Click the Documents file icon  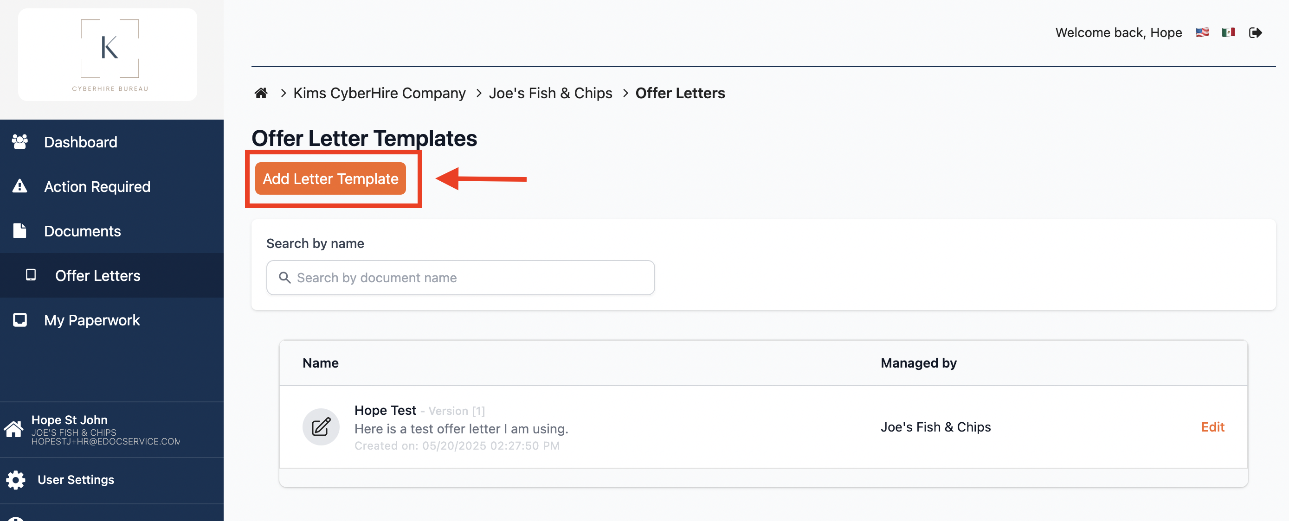click(19, 230)
